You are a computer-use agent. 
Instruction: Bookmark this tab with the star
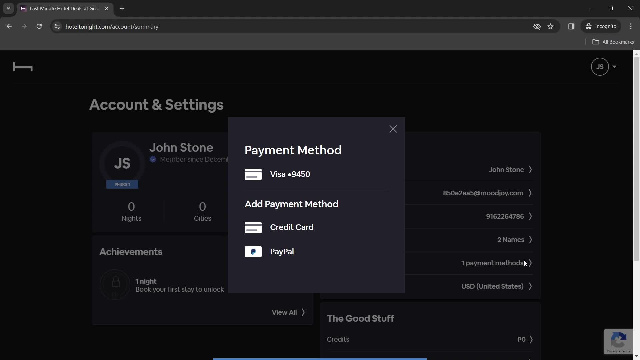coord(550,26)
